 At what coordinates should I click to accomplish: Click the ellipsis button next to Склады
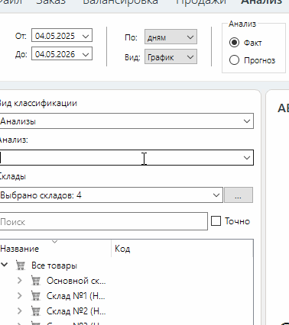click(x=239, y=195)
